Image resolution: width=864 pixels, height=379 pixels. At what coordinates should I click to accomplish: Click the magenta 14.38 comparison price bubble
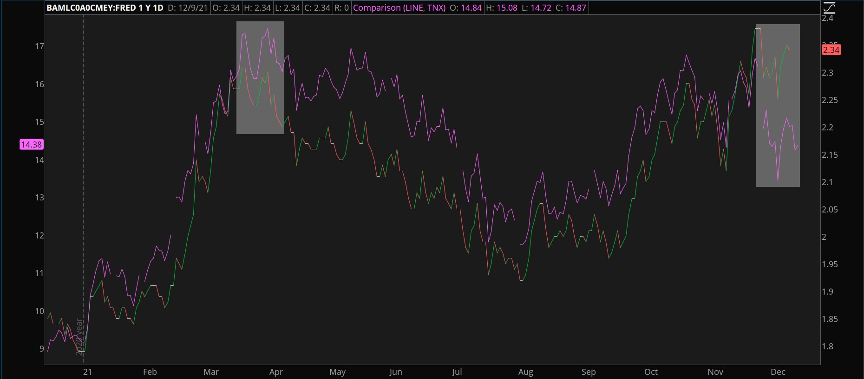coord(32,144)
